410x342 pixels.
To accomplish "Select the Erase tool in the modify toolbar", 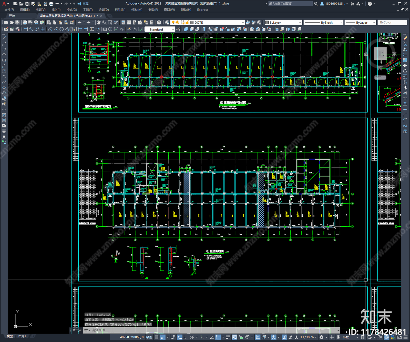I will pos(405,38).
